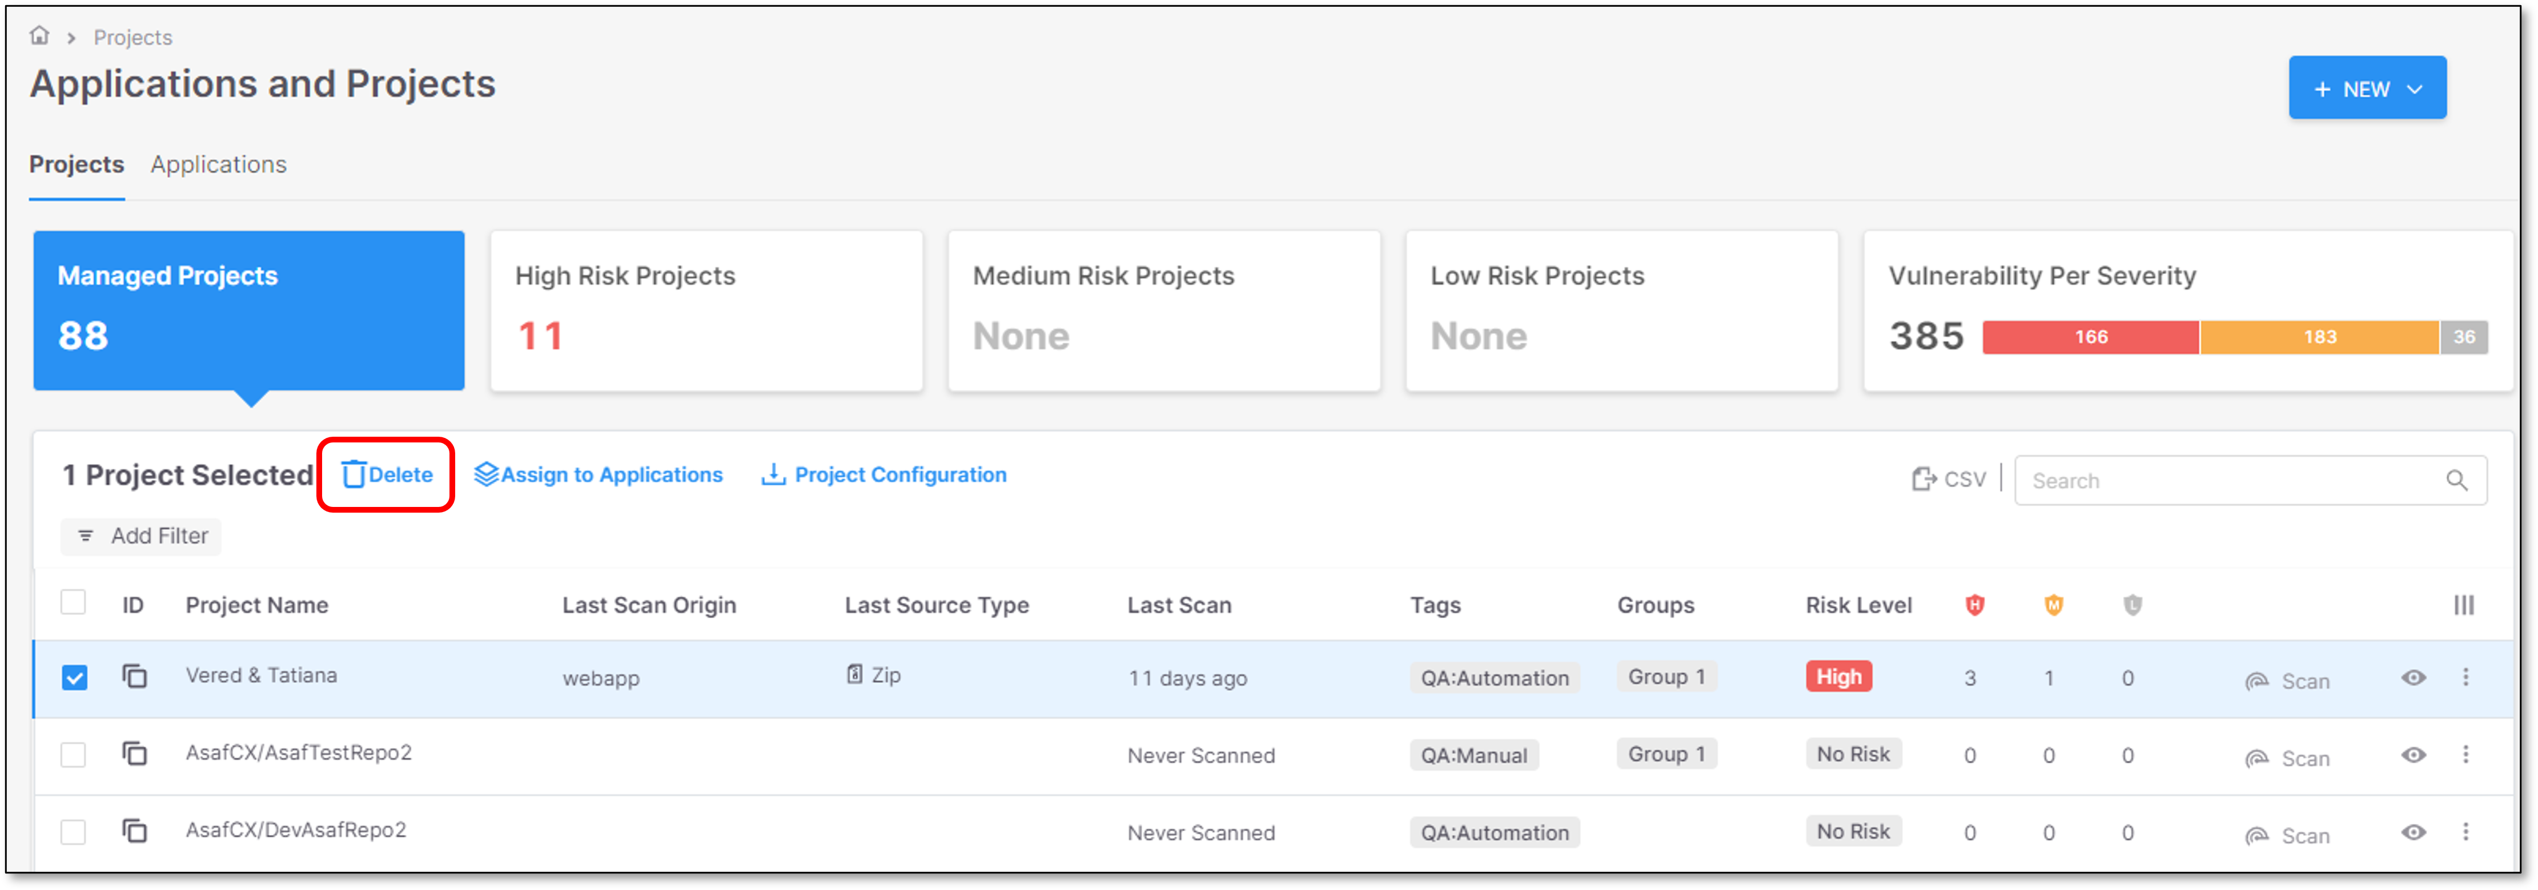The image size is (2538, 890).
Task: Toggle the select-all header checkbox
Action: pyautogui.click(x=73, y=602)
